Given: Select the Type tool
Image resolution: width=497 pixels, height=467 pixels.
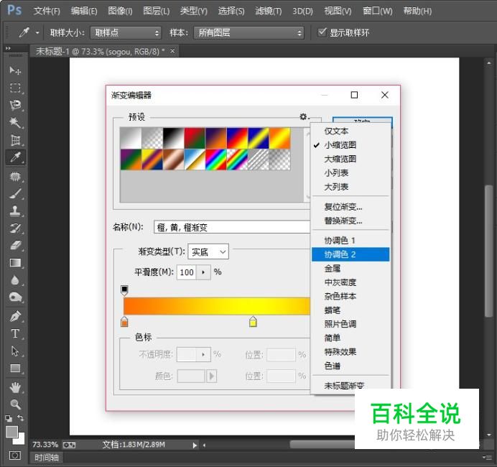Looking at the screenshot, I should [15, 333].
